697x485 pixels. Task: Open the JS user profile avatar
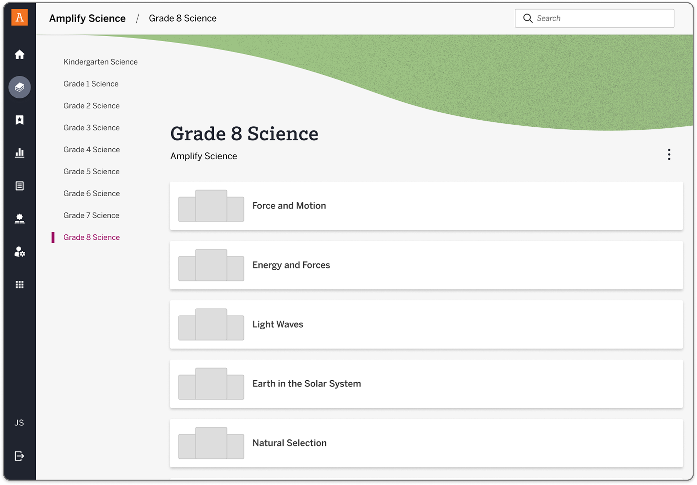click(19, 423)
